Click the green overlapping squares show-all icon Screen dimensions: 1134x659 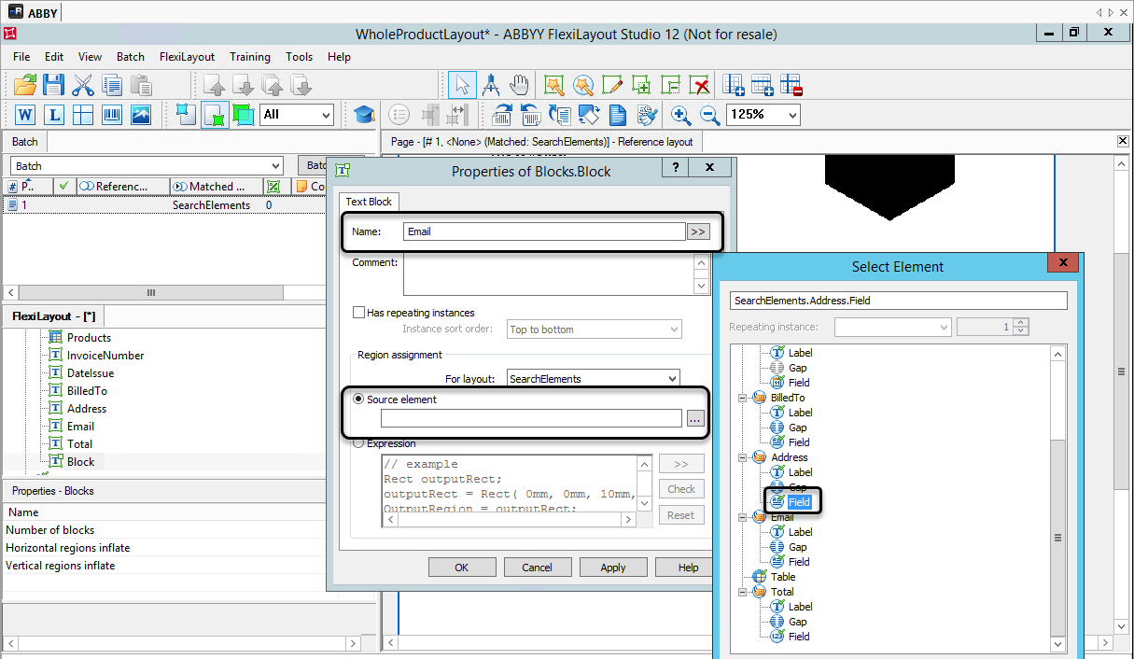[244, 115]
